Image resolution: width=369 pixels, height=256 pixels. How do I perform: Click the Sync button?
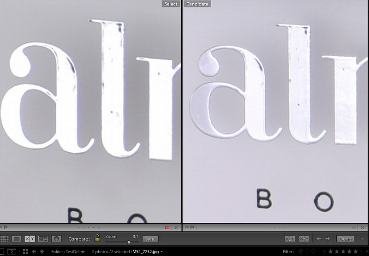[x=150, y=238]
